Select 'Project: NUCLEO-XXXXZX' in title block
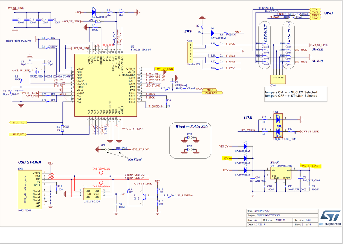The height and width of the screenshot is (244, 343). (x=264, y=215)
